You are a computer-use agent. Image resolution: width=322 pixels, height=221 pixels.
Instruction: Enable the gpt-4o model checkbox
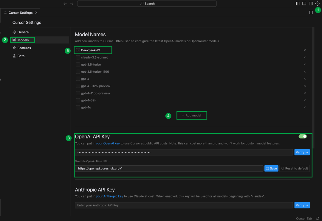point(78,108)
